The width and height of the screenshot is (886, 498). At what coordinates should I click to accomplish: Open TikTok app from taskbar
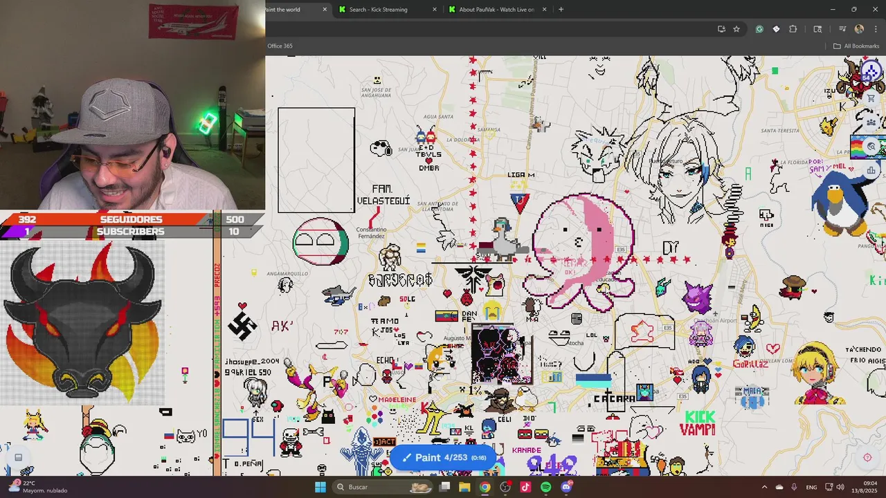click(x=525, y=487)
